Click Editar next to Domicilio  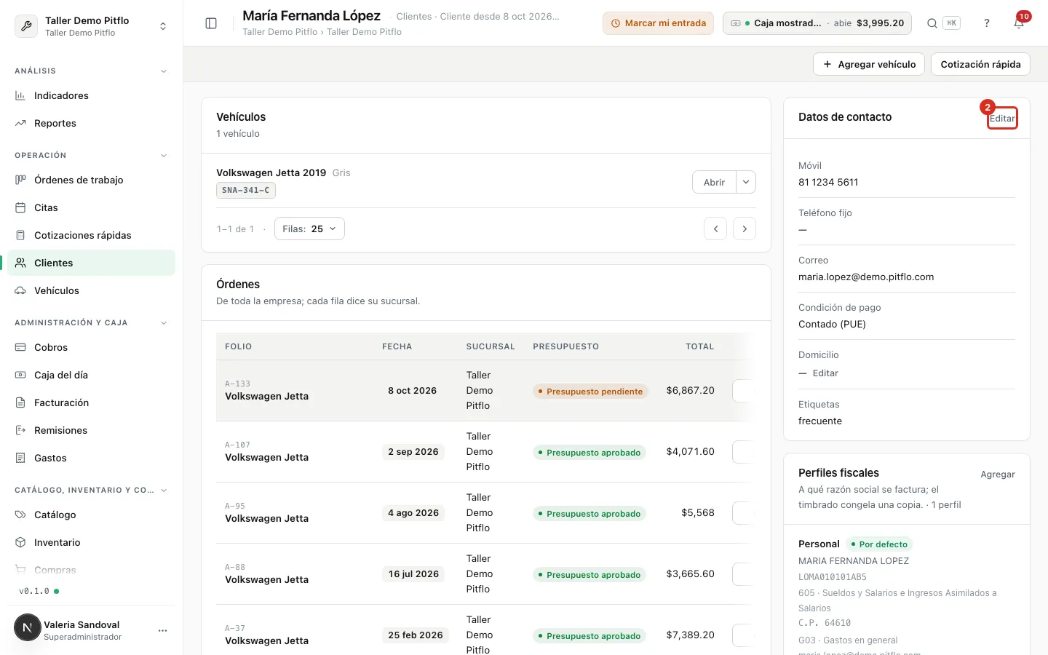pos(825,373)
